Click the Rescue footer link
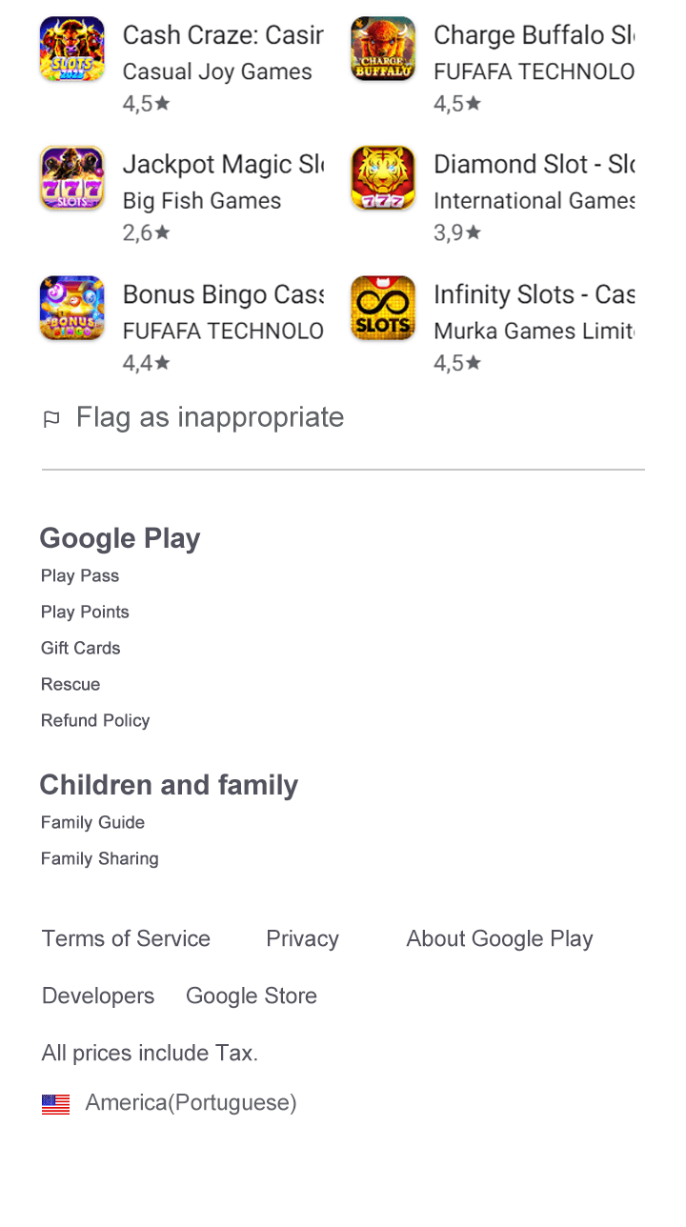Viewport: 686px width, 1227px height. pos(71,684)
